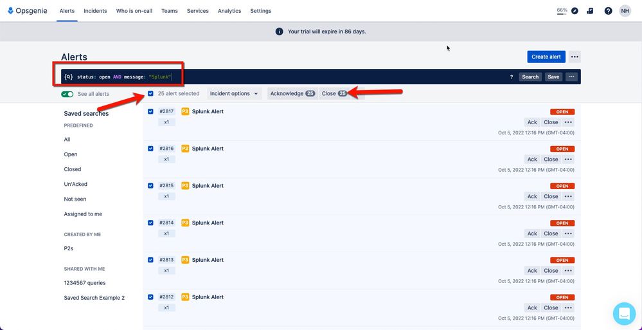Open the Analytics tab
The image size is (642, 330).
229,11
